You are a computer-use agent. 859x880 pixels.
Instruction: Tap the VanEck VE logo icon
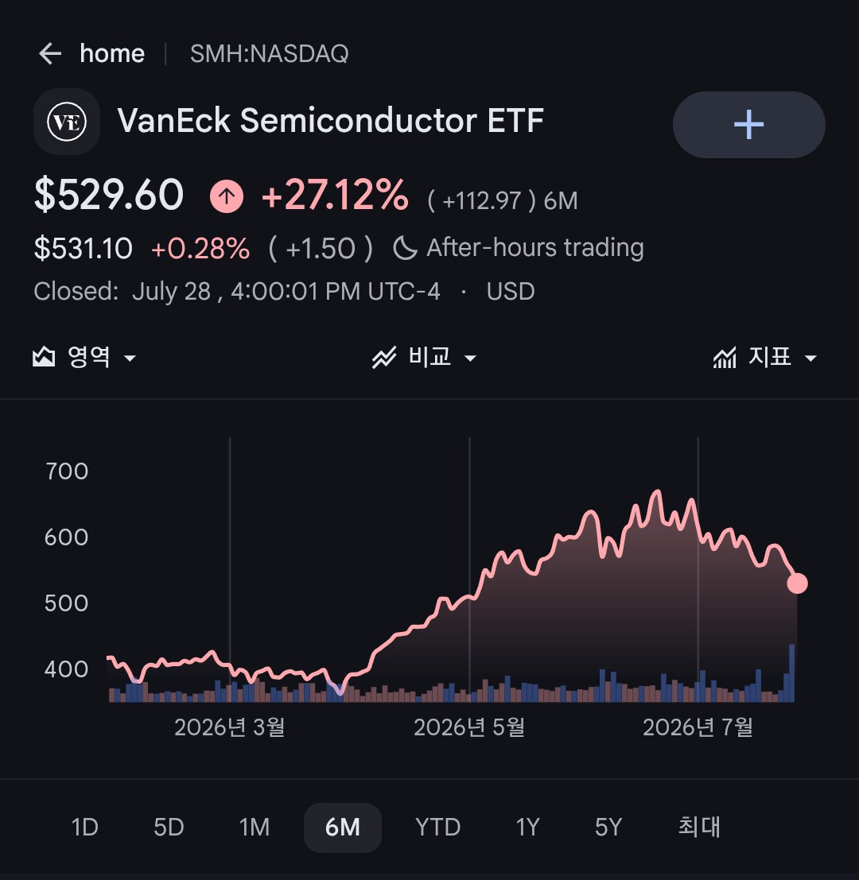(67, 121)
